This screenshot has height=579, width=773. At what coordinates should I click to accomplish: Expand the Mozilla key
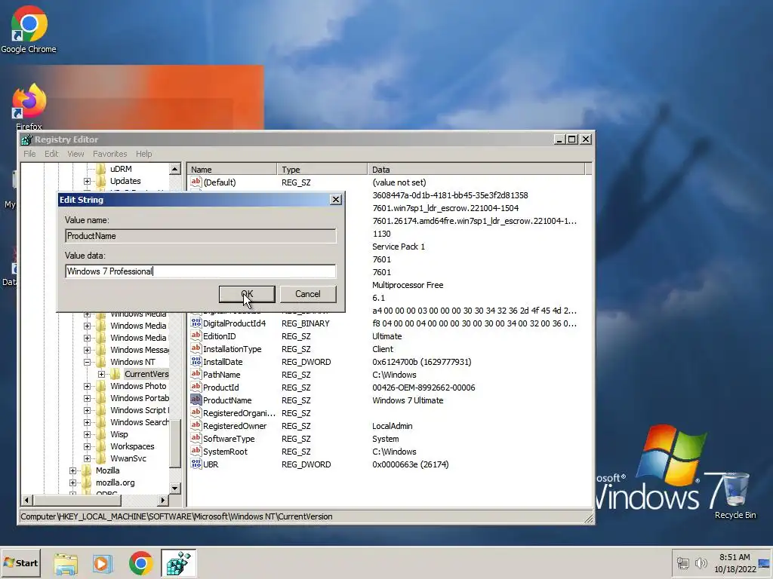(73, 470)
